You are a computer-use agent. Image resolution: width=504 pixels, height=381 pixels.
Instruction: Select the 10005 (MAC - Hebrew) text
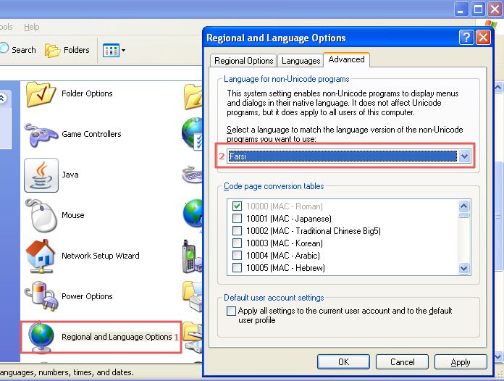click(x=285, y=268)
